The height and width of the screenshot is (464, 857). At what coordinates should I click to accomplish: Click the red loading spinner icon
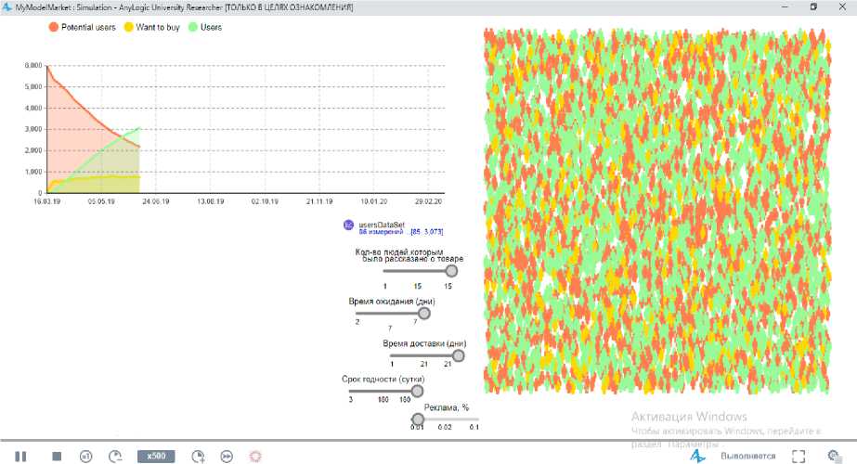tap(255, 456)
